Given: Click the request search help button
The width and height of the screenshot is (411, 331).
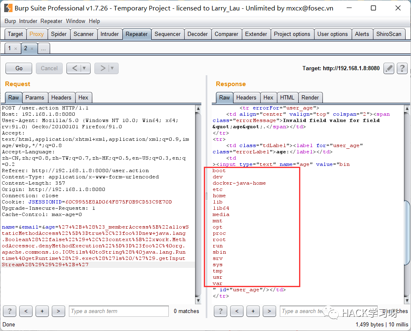Looking at the screenshot, I should 10,311.
